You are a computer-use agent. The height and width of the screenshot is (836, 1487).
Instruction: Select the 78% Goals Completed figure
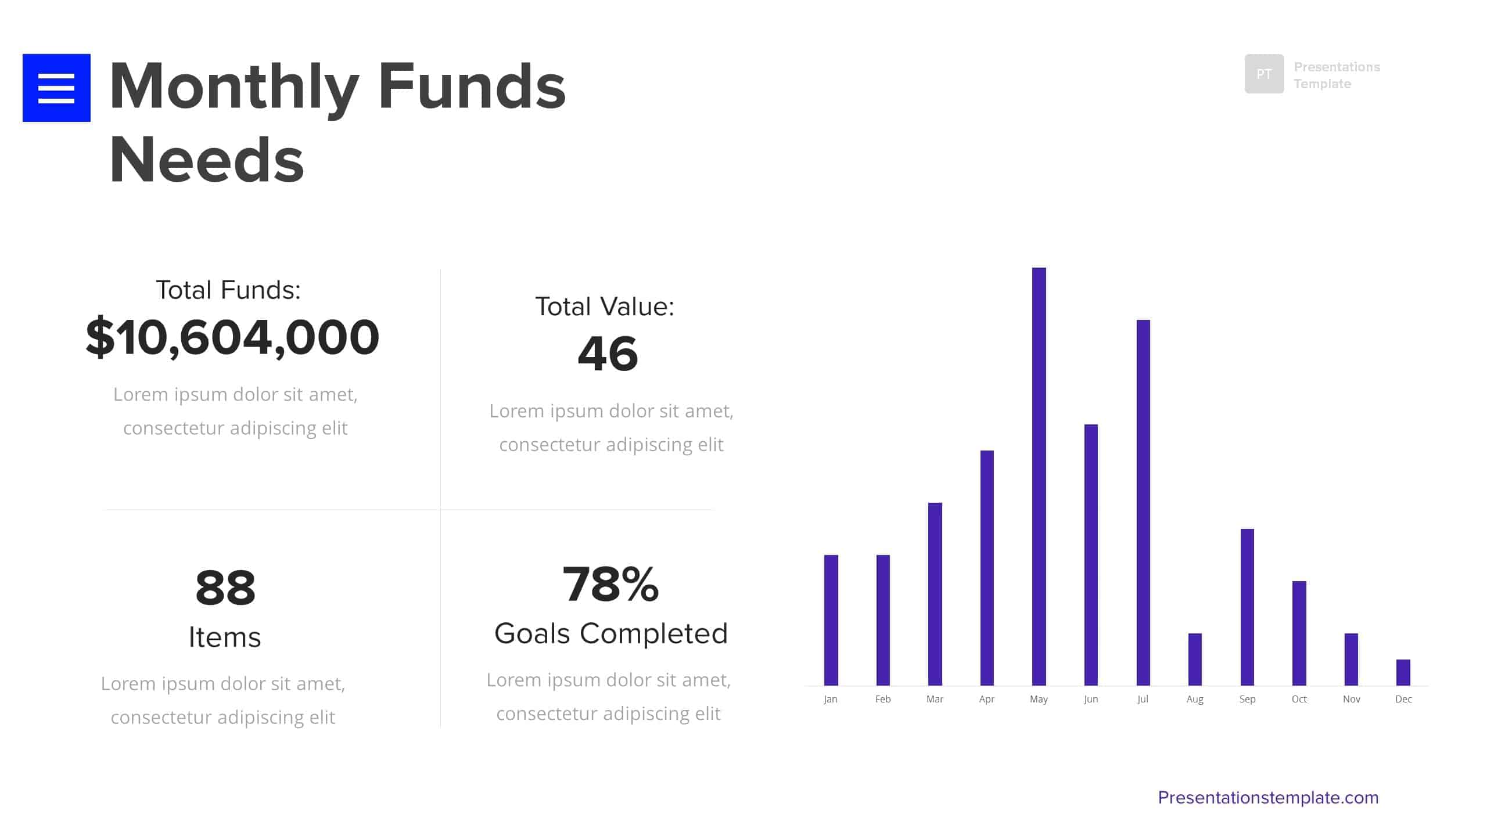(610, 584)
